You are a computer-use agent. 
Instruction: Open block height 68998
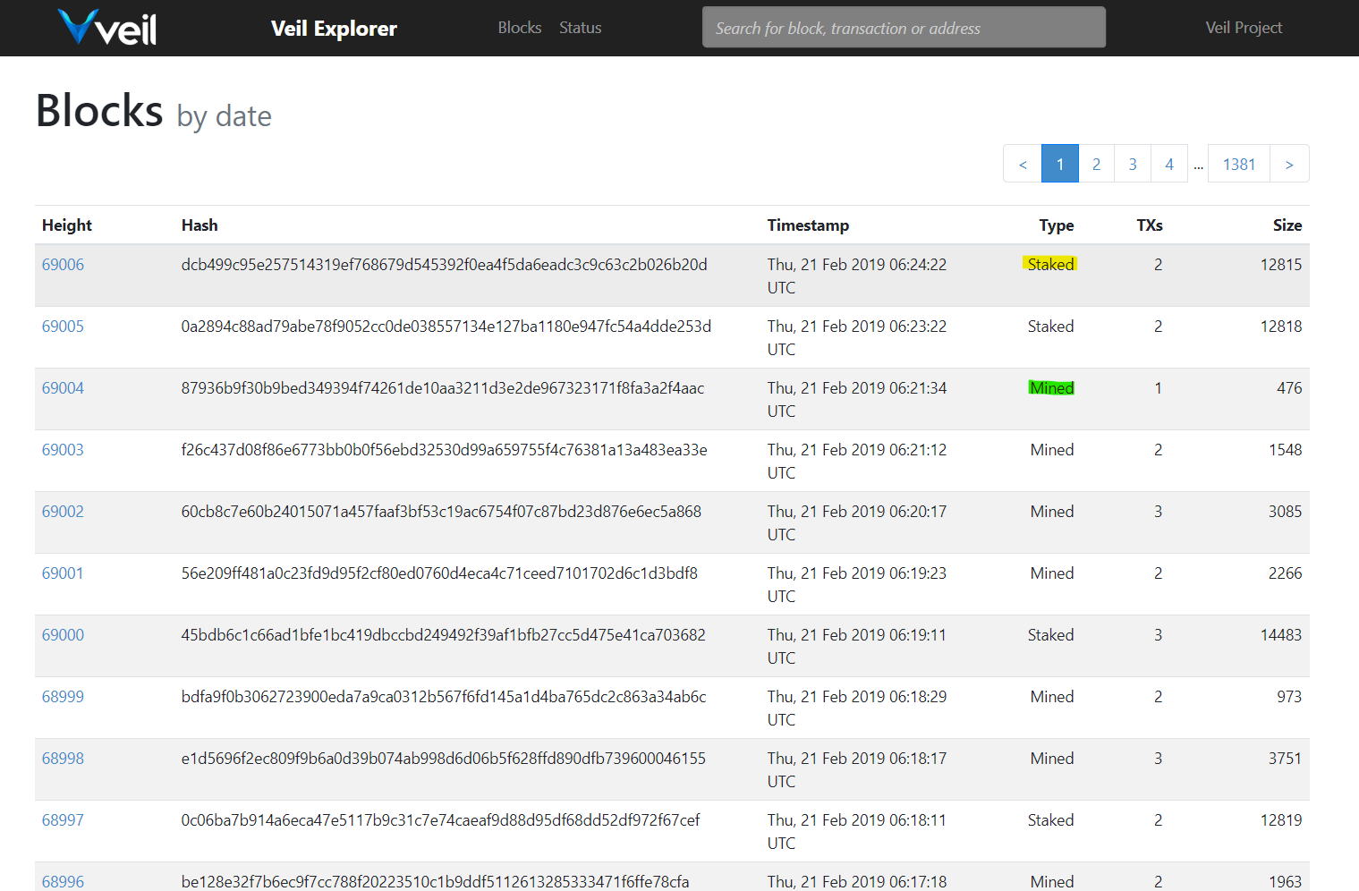[63, 759]
